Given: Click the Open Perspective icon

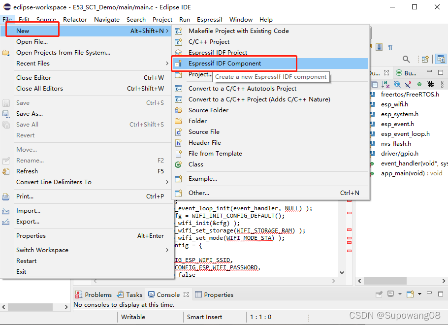Looking at the screenshot, I should [x=425, y=59].
